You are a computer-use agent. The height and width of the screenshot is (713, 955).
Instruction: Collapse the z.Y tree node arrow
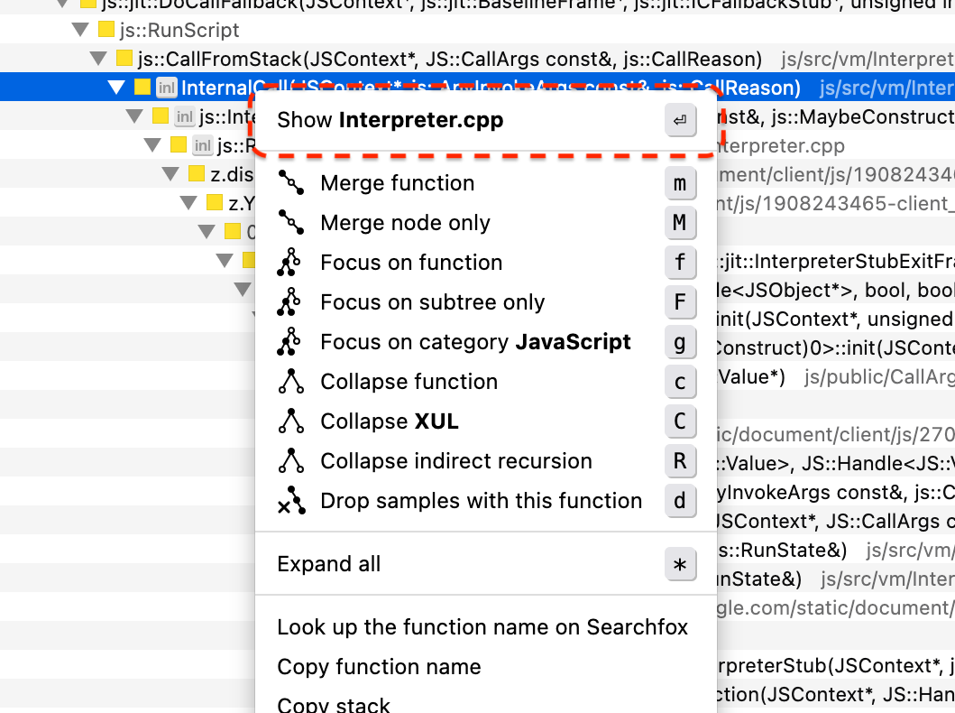point(188,203)
